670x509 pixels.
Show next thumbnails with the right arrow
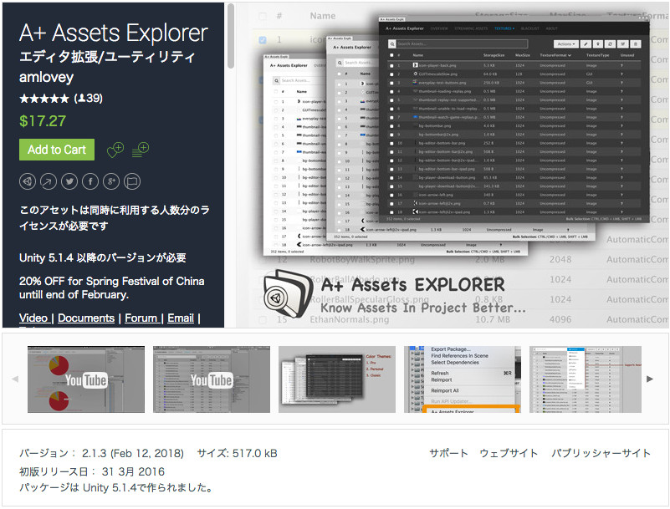tap(650, 379)
